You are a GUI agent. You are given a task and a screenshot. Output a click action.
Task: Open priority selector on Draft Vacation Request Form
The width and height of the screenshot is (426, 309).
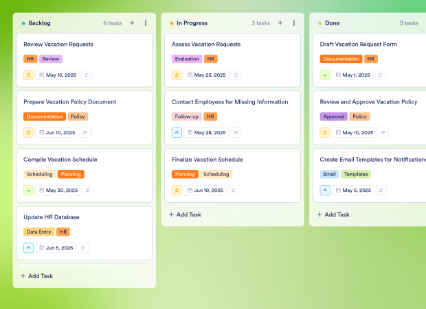click(x=326, y=75)
